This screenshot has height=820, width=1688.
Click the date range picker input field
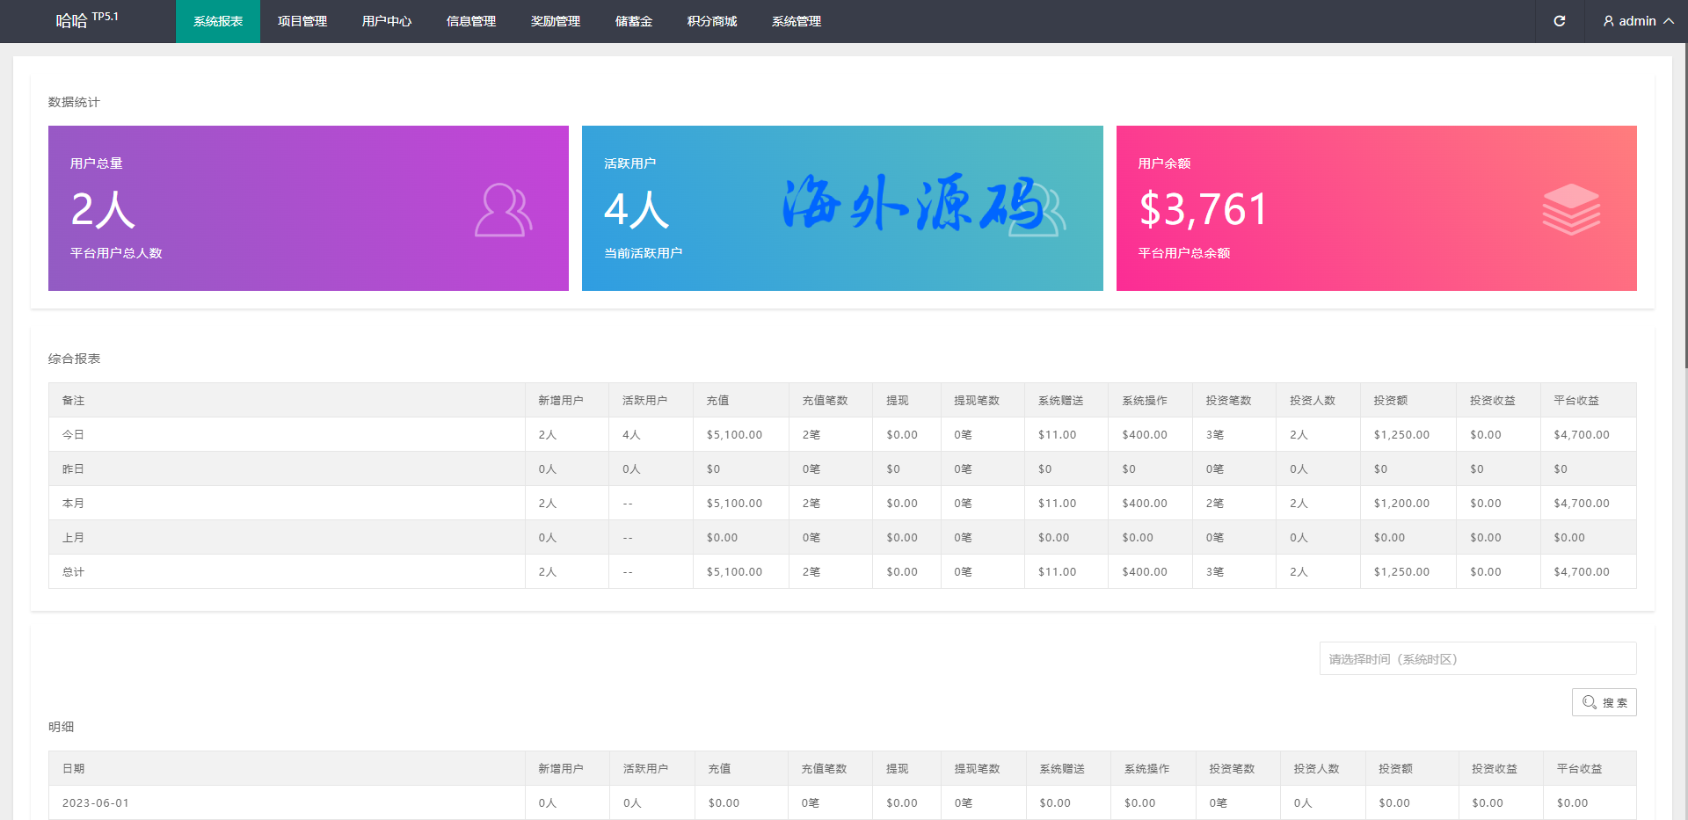click(1477, 659)
